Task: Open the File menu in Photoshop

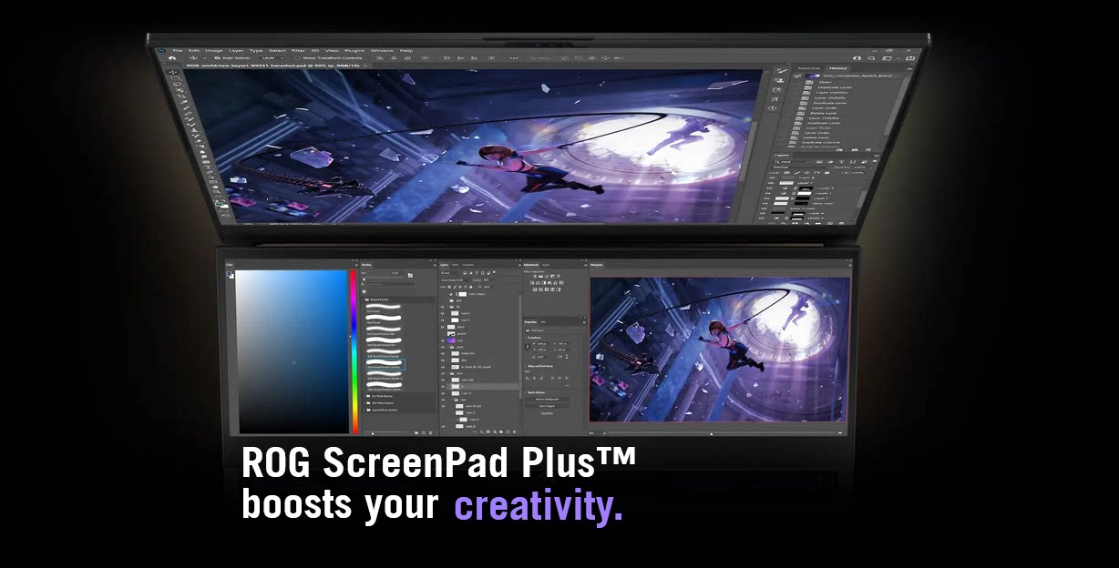Action: coord(177,50)
